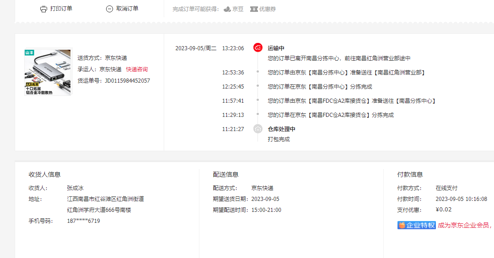Click the masked phone number 187****6719

click(83, 221)
